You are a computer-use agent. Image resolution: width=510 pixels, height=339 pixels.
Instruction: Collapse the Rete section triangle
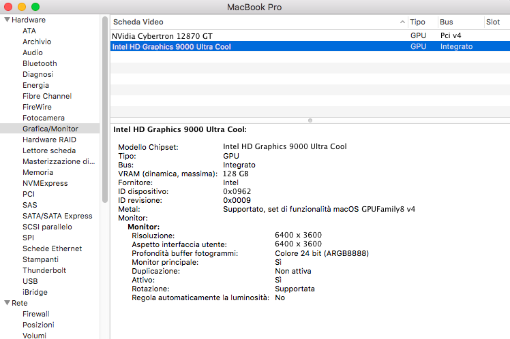click(7, 303)
